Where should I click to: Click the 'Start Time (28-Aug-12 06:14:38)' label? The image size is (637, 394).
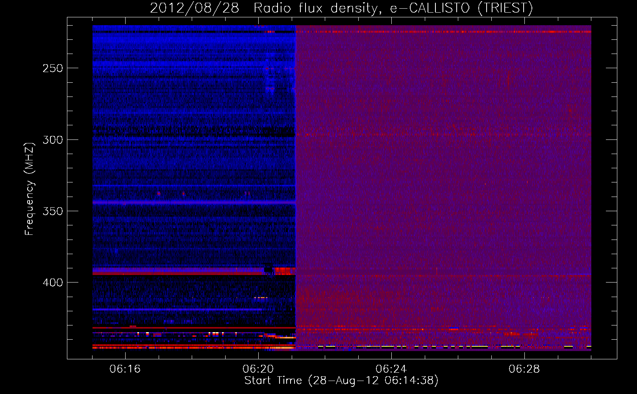[x=341, y=381]
